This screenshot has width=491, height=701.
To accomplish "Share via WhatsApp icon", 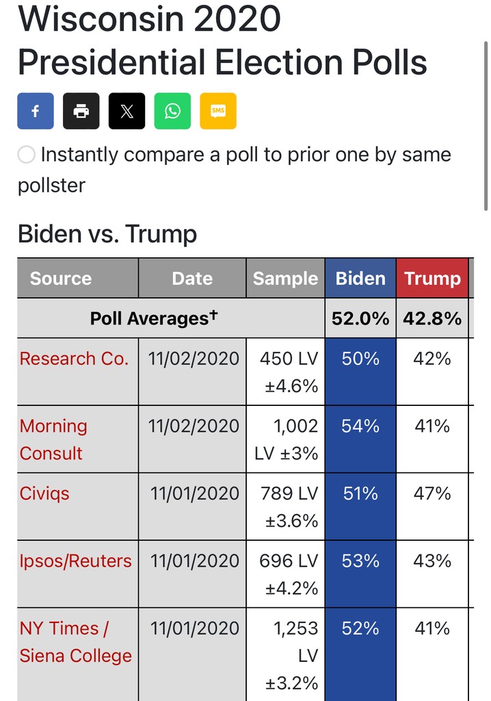I will tap(172, 111).
